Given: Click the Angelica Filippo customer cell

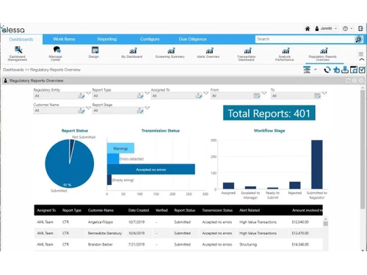Looking at the screenshot, I should 101,222.
